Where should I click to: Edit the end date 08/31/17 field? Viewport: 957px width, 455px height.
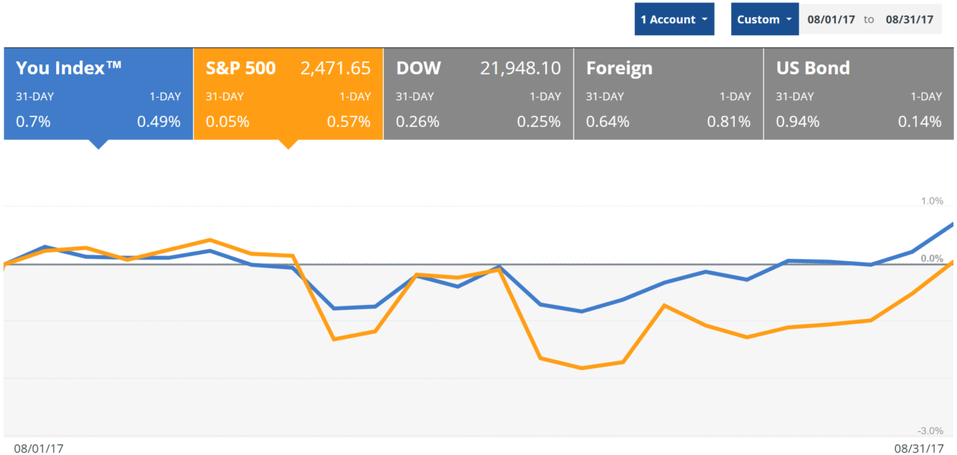pyautogui.click(x=909, y=19)
